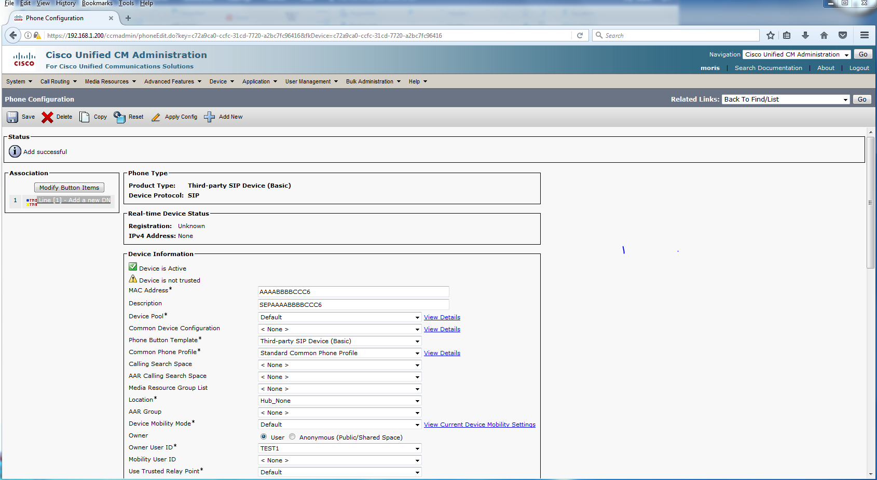Open the Location dropdown

coord(340,401)
